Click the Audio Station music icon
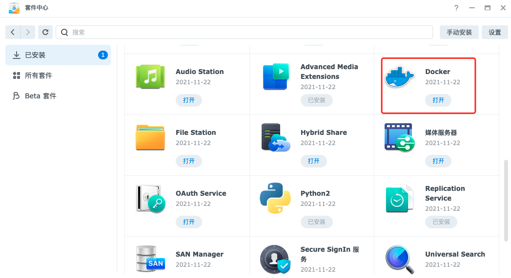The height and width of the screenshot is (278, 511). (151, 76)
